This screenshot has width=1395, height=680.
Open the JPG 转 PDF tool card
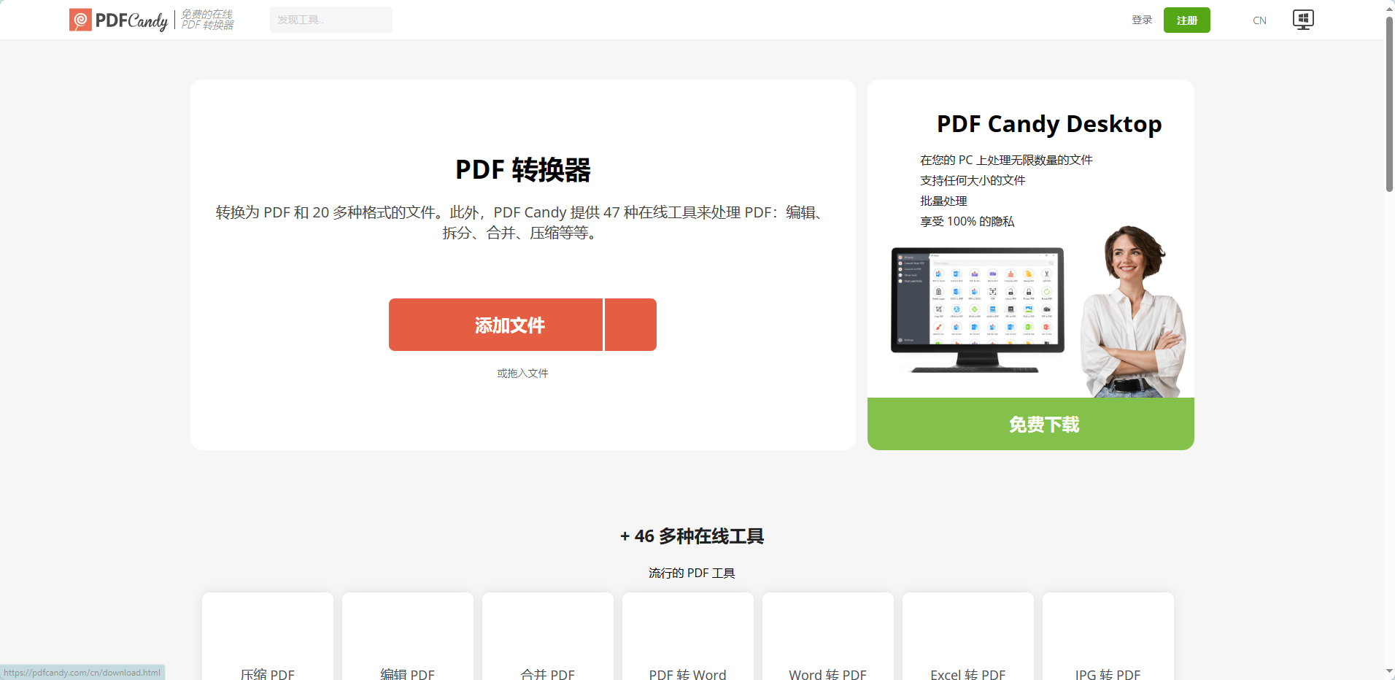(x=1108, y=636)
